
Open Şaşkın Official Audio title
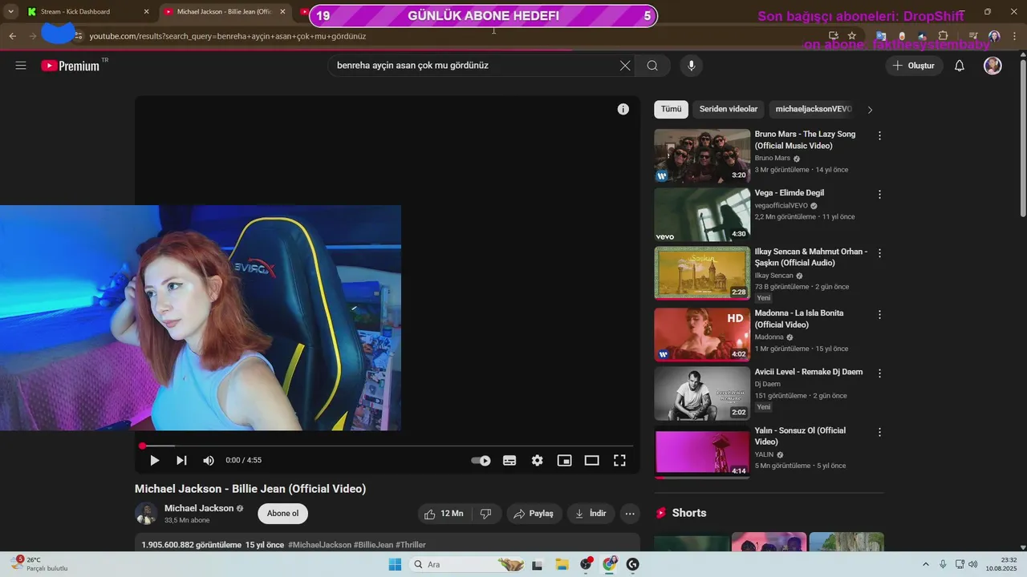(810, 257)
